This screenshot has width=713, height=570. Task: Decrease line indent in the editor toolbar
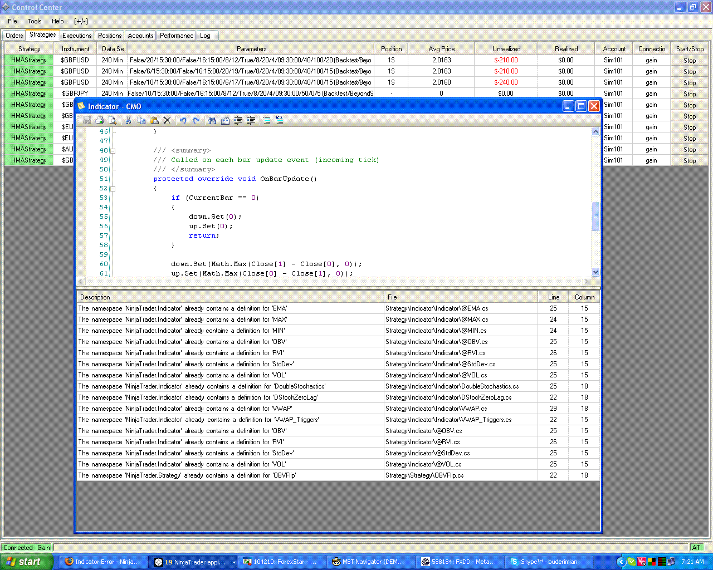click(x=238, y=120)
